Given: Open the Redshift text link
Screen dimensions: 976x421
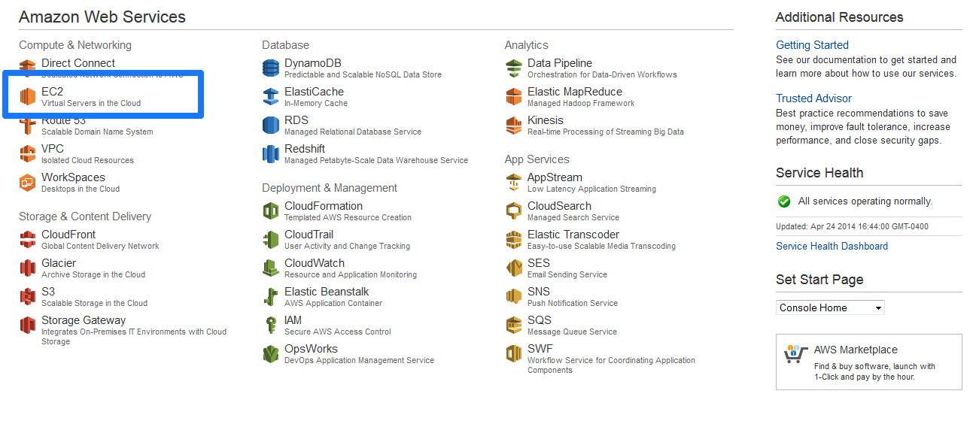Looking at the screenshot, I should (305, 149).
